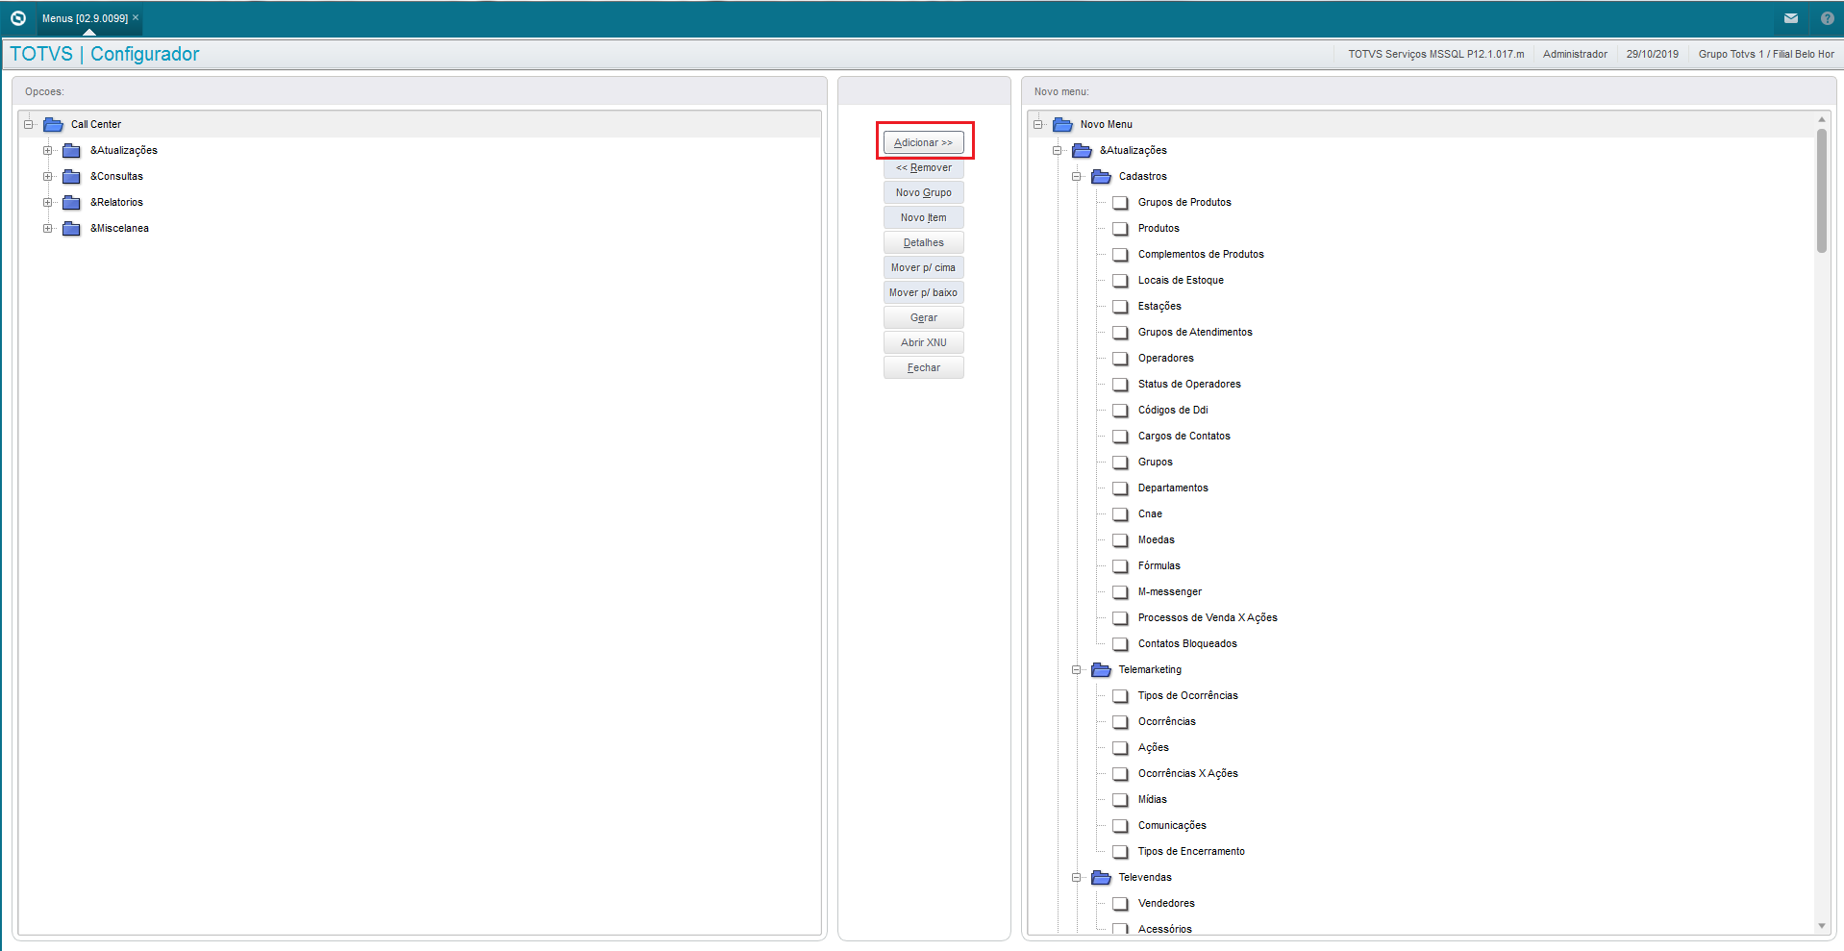Collapse the Novo Menu root node
This screenshot has width=1844, height=951.
1038,124
